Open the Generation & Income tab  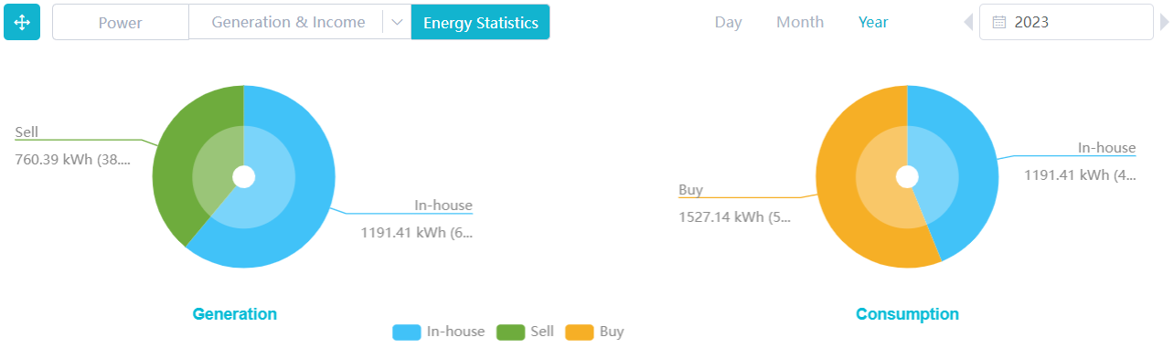click(x=288, y=22)
